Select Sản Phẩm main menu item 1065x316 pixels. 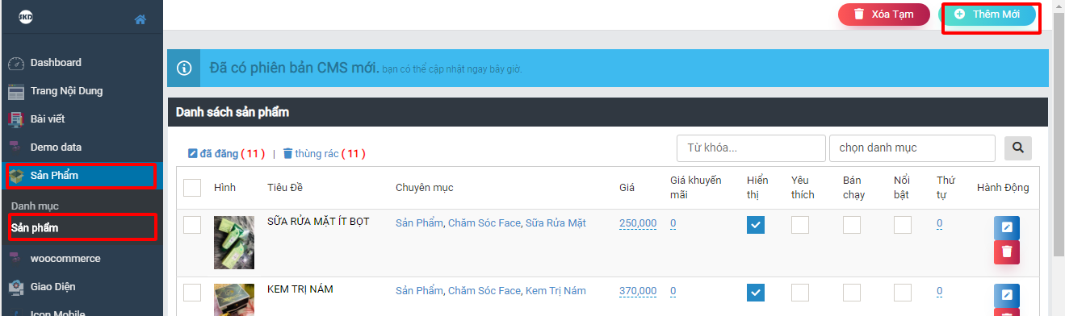click(82, 176)
